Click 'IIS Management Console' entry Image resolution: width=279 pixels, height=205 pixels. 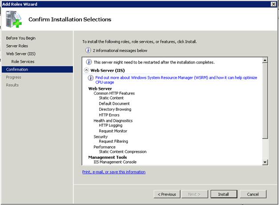[x=115, y=162]
